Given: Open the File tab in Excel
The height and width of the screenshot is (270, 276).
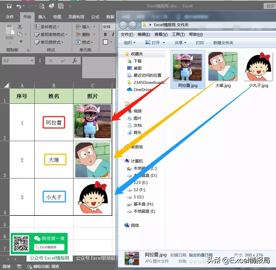Looking at the screenshot, I should [10, 17].
